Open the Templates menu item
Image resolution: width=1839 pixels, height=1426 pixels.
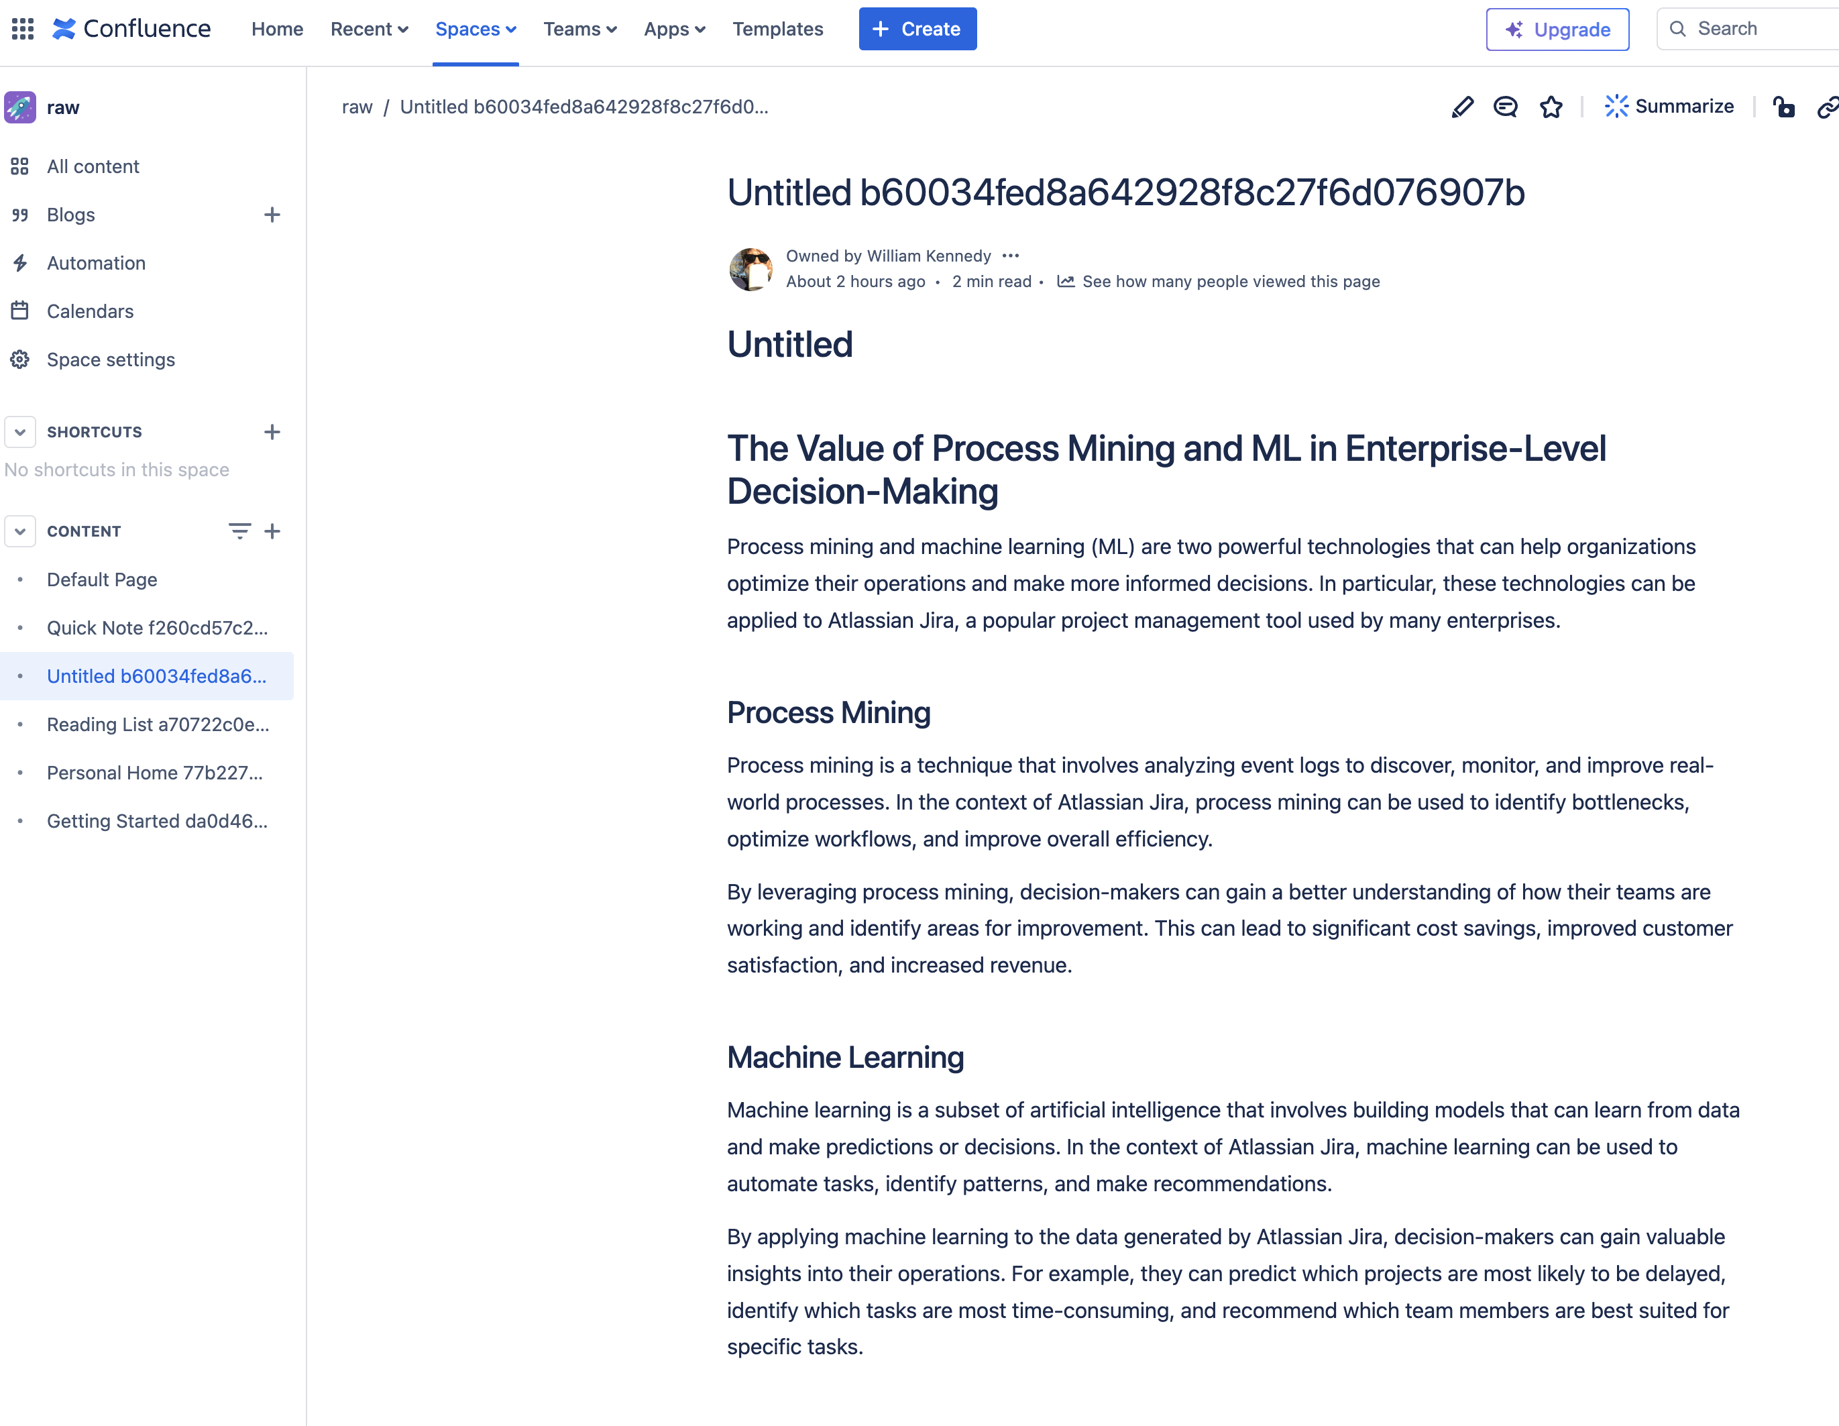tap(777, 29)
